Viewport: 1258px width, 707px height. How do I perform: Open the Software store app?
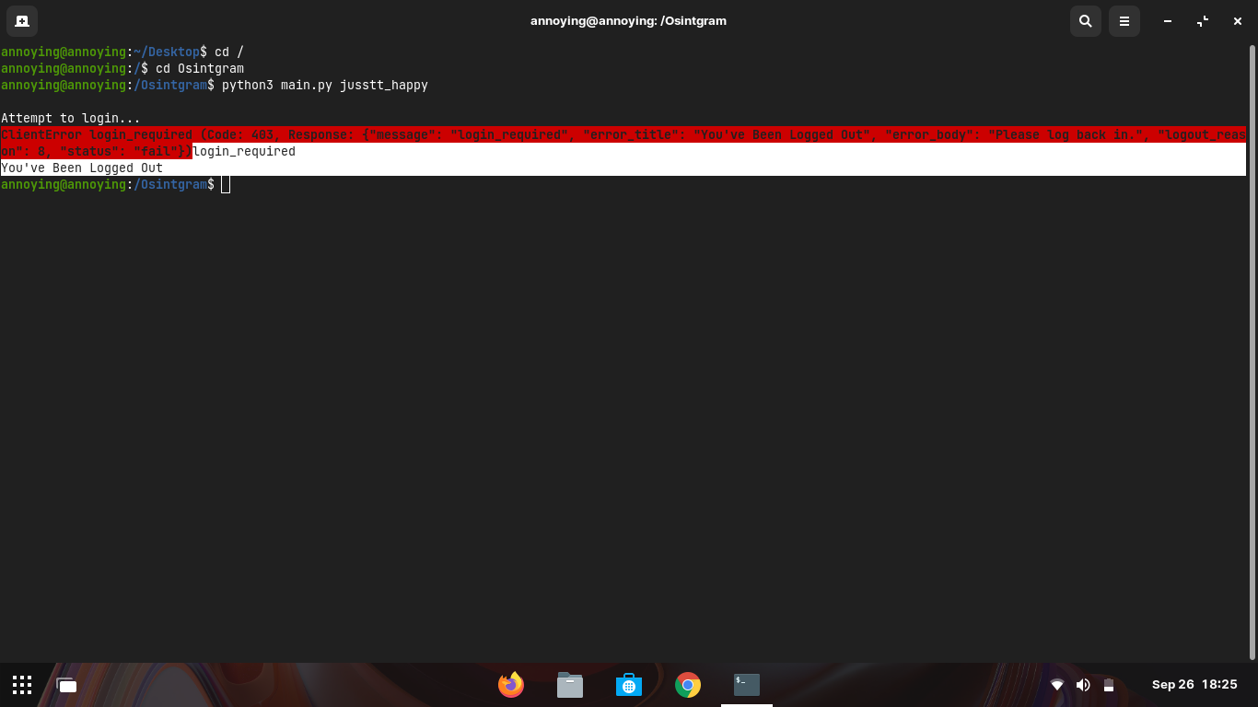[629, 685]
